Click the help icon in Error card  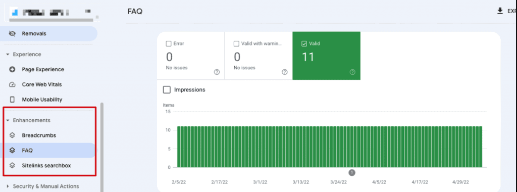tap(217, 72)
